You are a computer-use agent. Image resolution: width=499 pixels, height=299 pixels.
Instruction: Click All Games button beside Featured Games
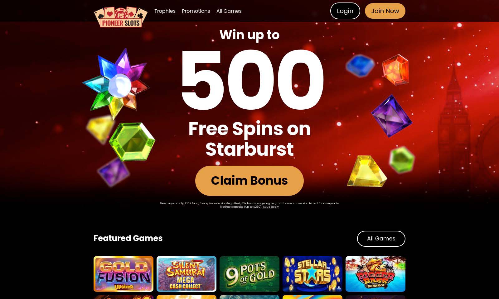[381, 239]
